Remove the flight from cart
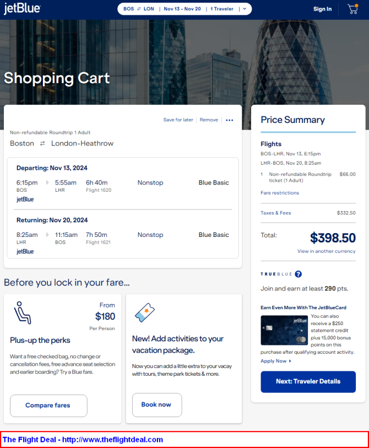Viewport: 369px width, 448px height. point(209,120)
